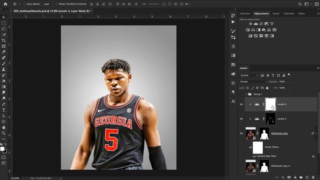Delete layer with the trash icon
Screen dimensions: 320x180
pyautogui.click(x=313, y=177)
